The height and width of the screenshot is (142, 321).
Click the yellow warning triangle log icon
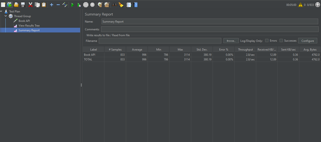tap(300, 5)
